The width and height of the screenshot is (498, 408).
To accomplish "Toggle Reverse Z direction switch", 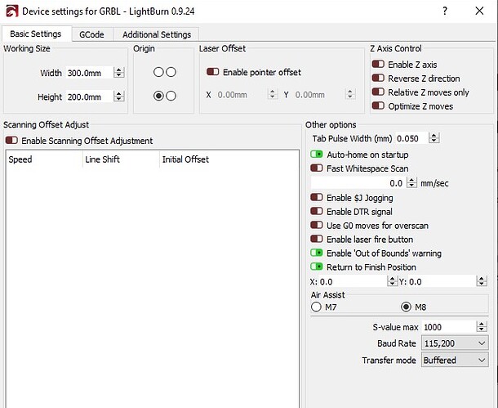I will [378, 78].
